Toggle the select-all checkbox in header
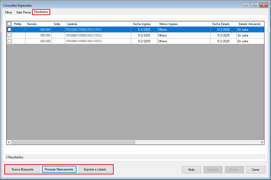Viewport: 271px width, 180px height. [9, 24]
